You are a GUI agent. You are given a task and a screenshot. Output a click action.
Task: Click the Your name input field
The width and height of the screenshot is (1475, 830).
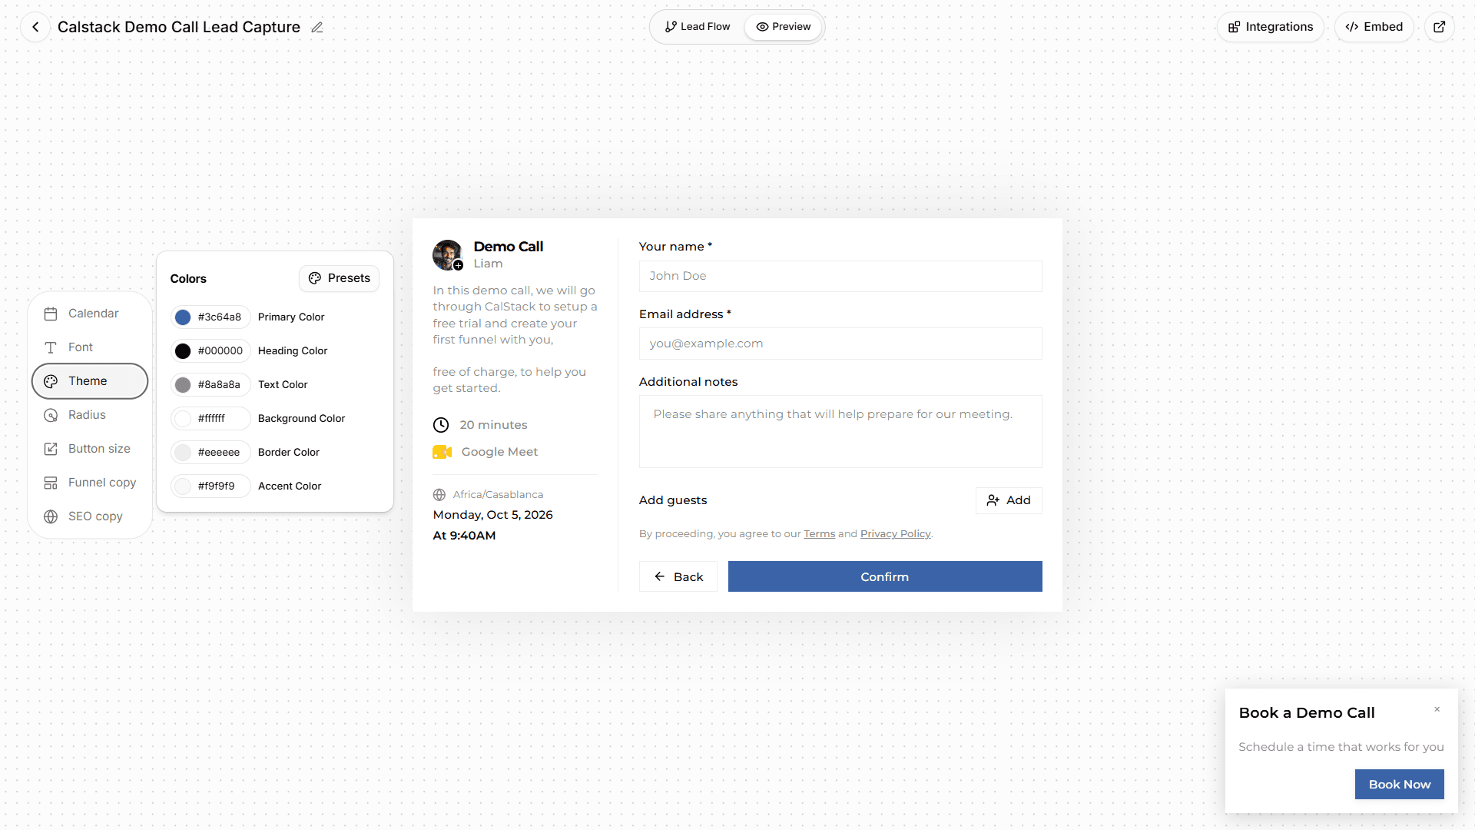click(x=840, y=276)
